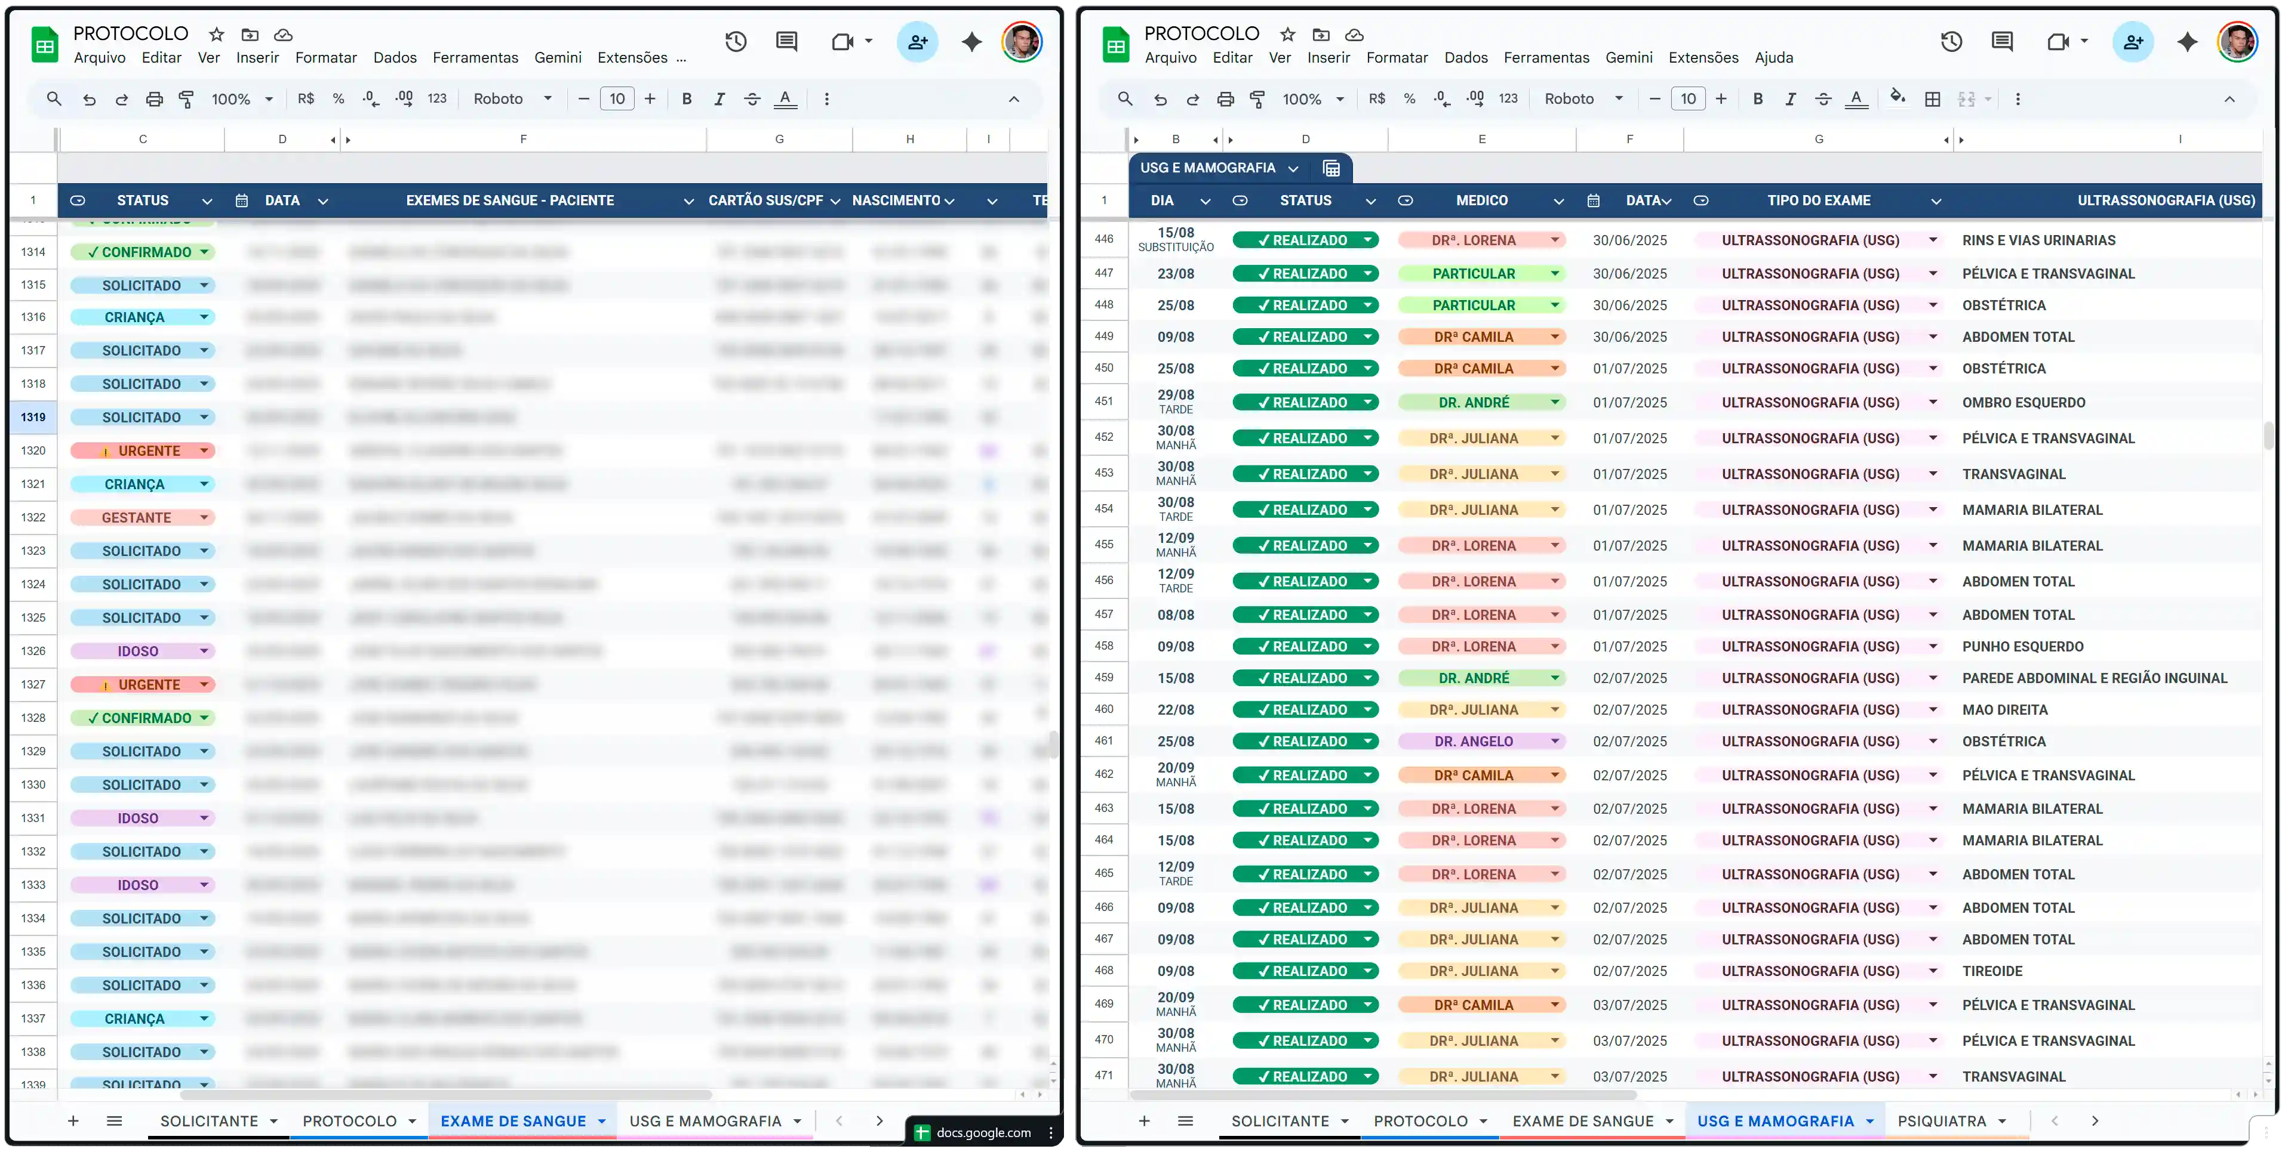Click print icon in right toolbar
The image size is (2288, 1152).
point(1225,98)
